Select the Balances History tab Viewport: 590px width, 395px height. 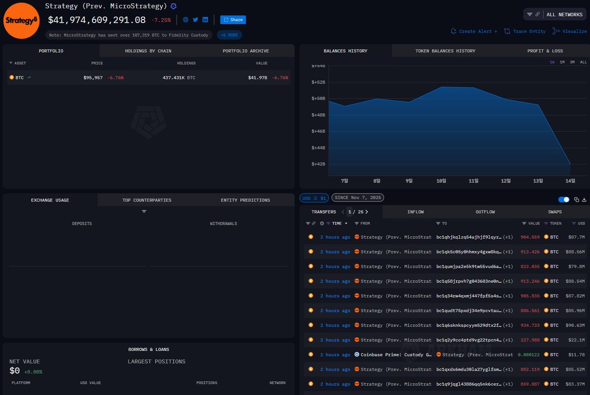click(345, 51)
